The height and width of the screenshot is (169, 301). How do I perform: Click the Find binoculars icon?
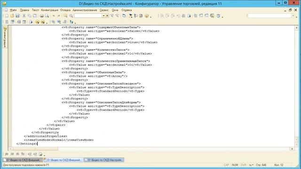point(65,15)
